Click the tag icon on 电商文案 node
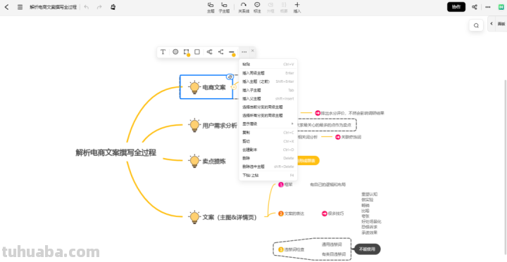507x262 pixels. tap(230, 77)
